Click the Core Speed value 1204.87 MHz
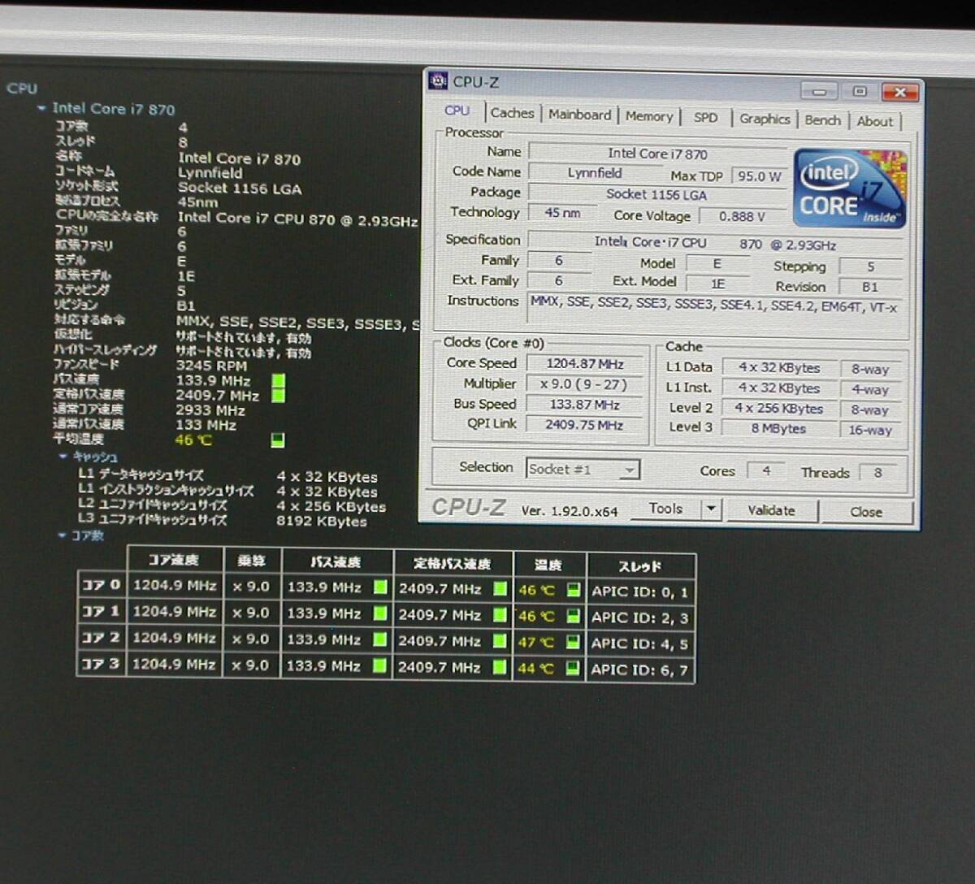The image size is (975, 884). click(x=584, y=364)
